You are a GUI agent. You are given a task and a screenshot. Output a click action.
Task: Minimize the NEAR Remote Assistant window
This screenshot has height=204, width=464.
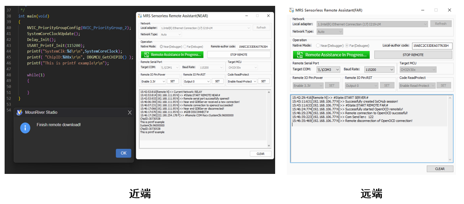(x=246, y=15)
